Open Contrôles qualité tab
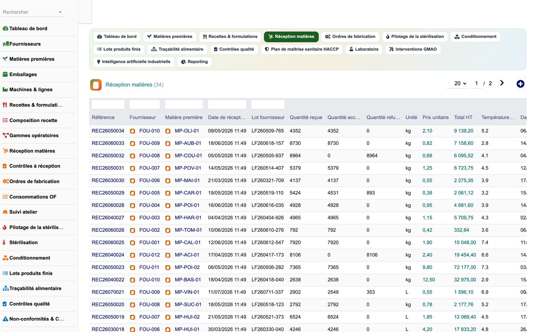Viewport: 538px width, 332px height. pos(234,49)
